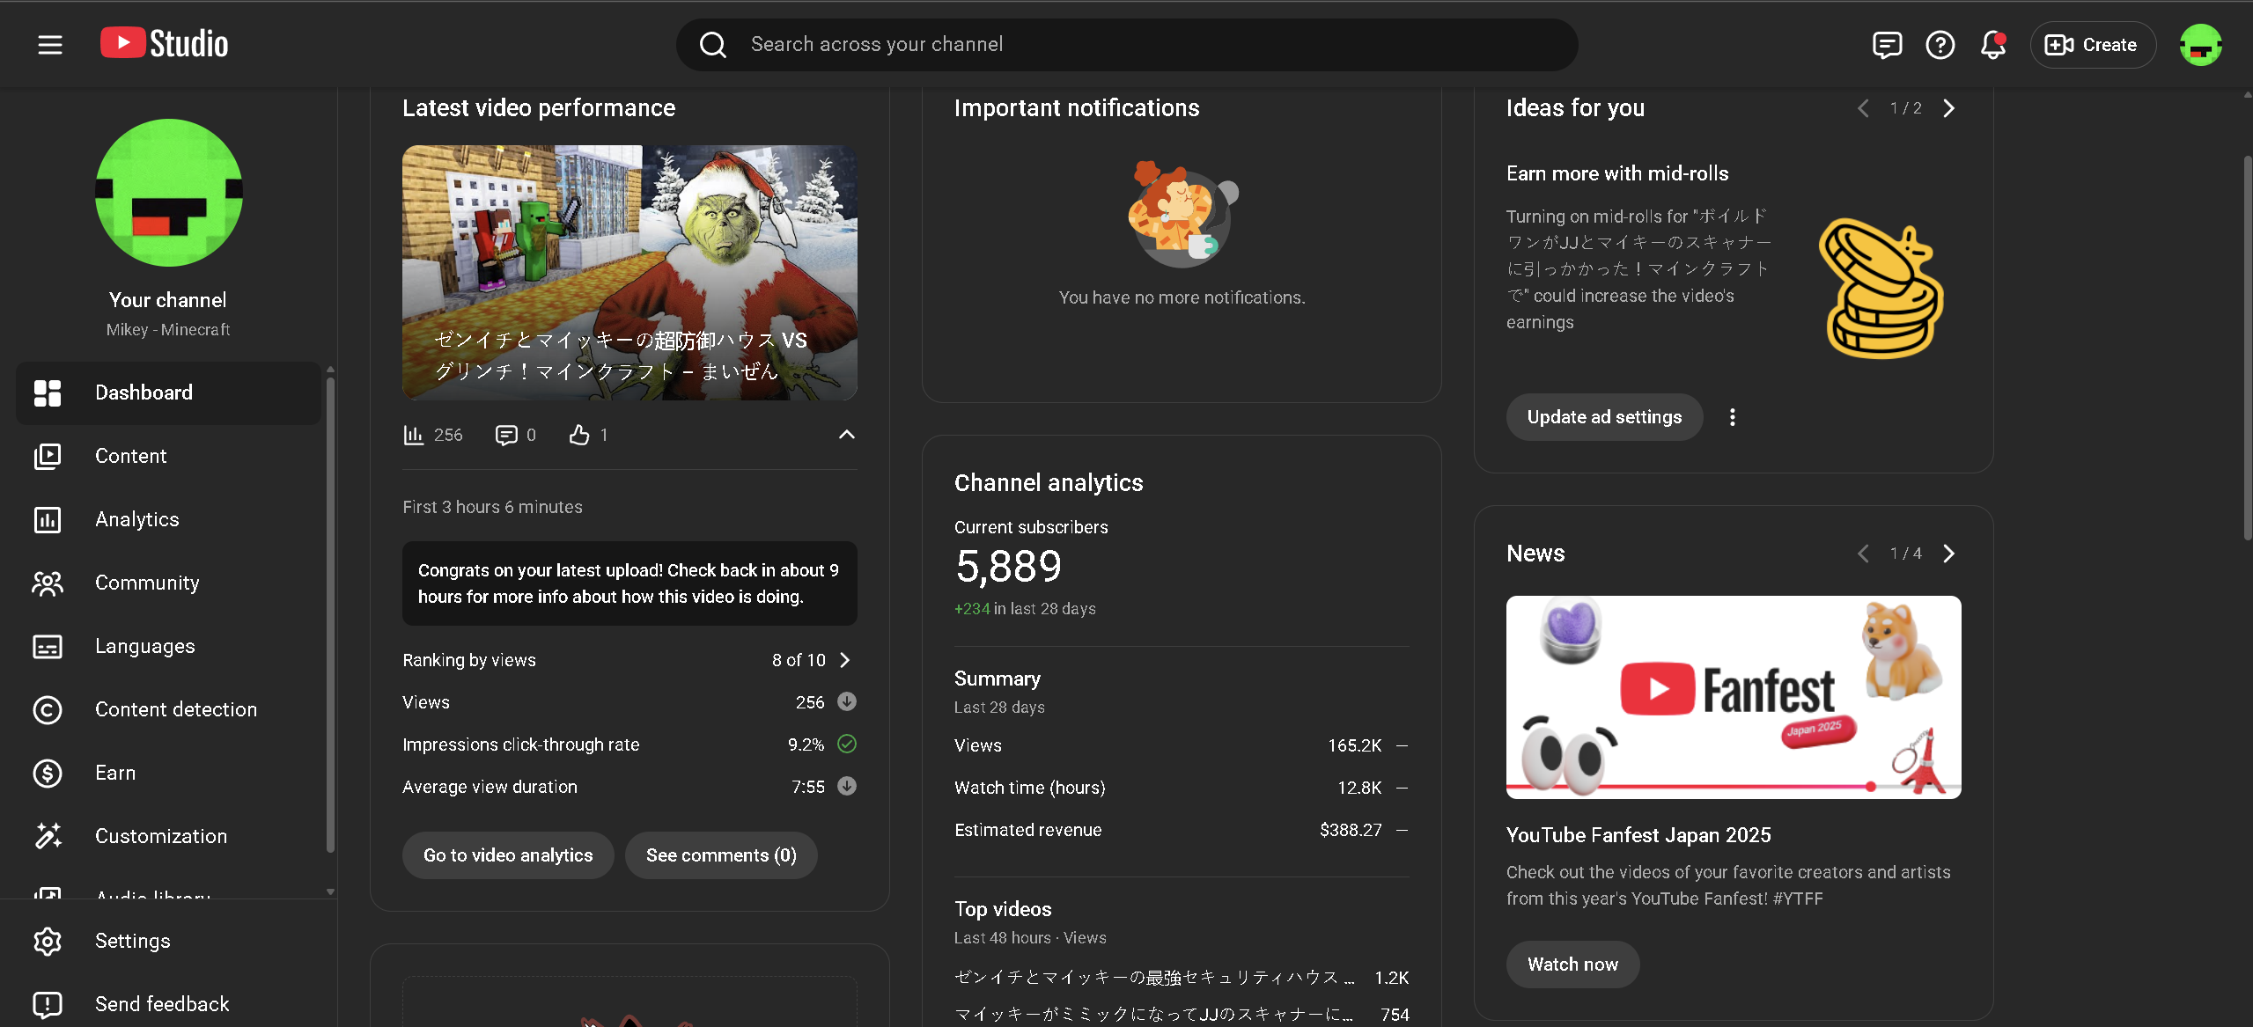Click the video comment count icon
The width and height of the screenshot is (2253, 1027).
506,435
